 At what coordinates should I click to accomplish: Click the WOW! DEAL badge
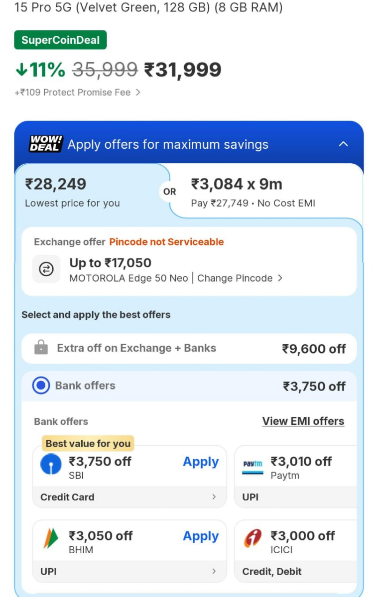[x=45, y=144]
